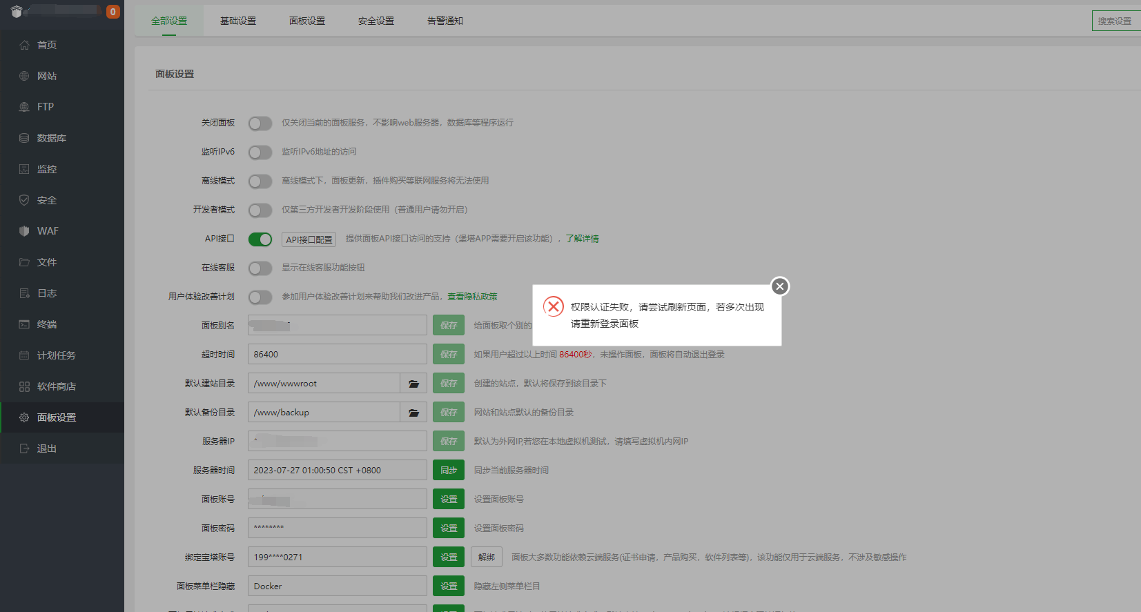The height and width of the screenshot is (612, 1141).
Task: Click the orange notification badge showing 0
Action: pyautogui.click(x=113, y=12)
